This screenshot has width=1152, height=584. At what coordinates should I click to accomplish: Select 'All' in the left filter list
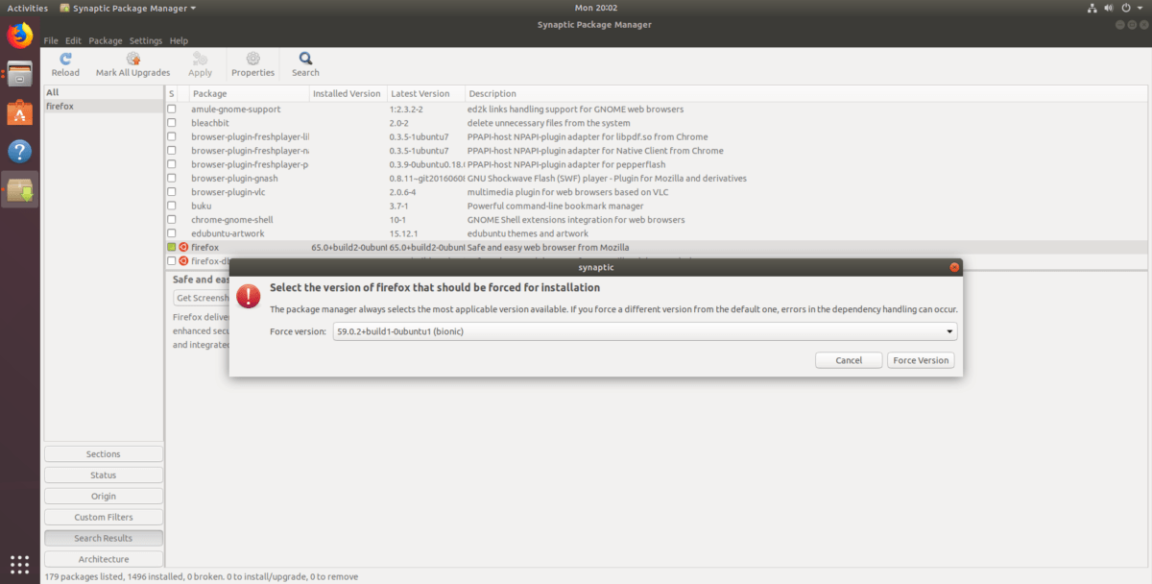point(104,92)
